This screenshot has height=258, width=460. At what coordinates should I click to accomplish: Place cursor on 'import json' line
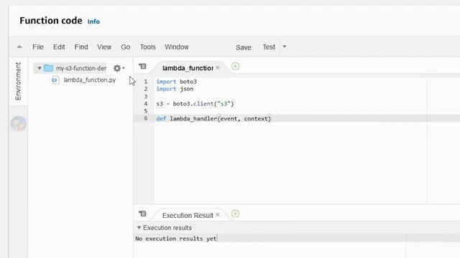(x=175, y=89)
